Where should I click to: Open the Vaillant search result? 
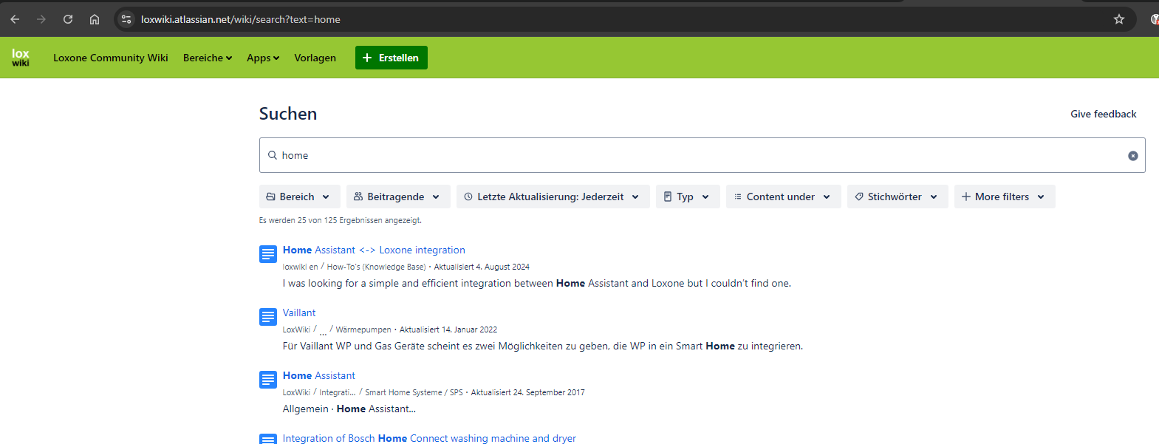pyautogui.click(x=299, y=312)
